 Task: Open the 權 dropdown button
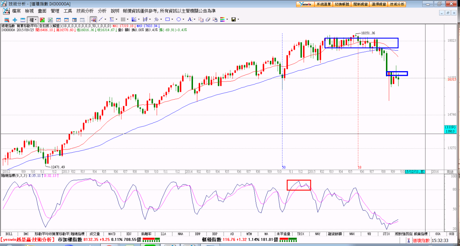33,19
